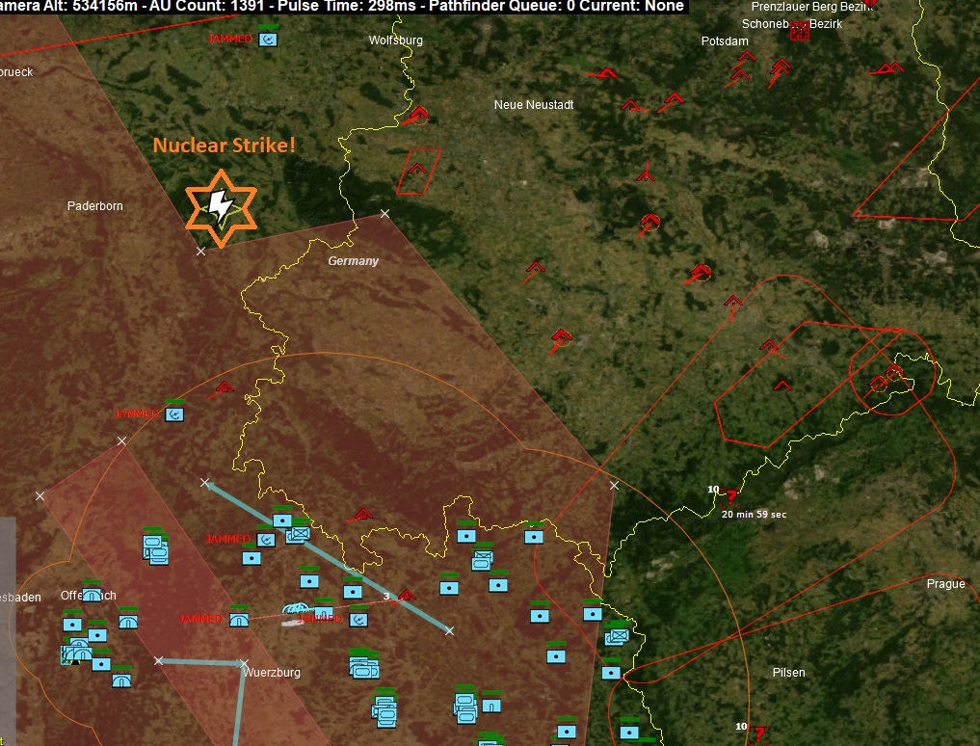
Task: Click the Prenzlauer Berg Bezirk label
Action: (812, 7)
